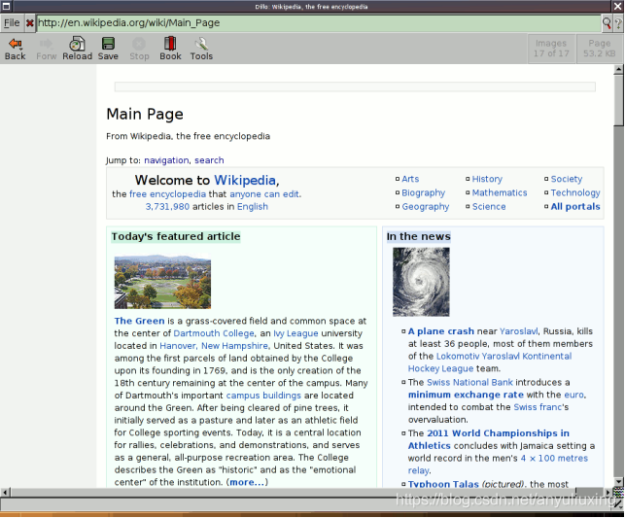625x518 pixels.
Task: Open the Swiss National Bank link
Action: coord(469,382)
